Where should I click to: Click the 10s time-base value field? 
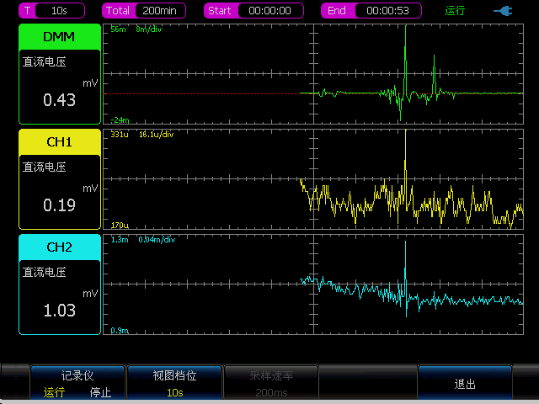click(x=61, y=11)
